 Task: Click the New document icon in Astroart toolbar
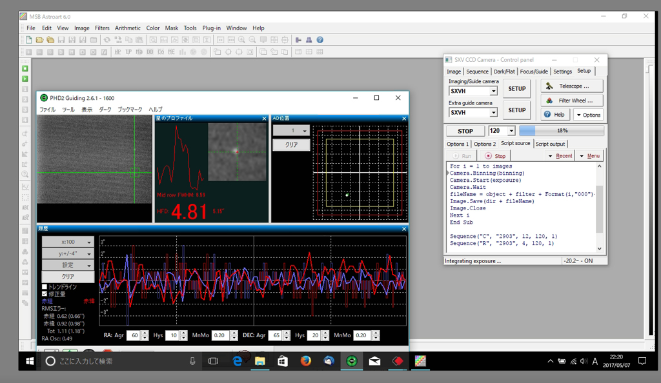pyautogui.click(x=28, y=40)
